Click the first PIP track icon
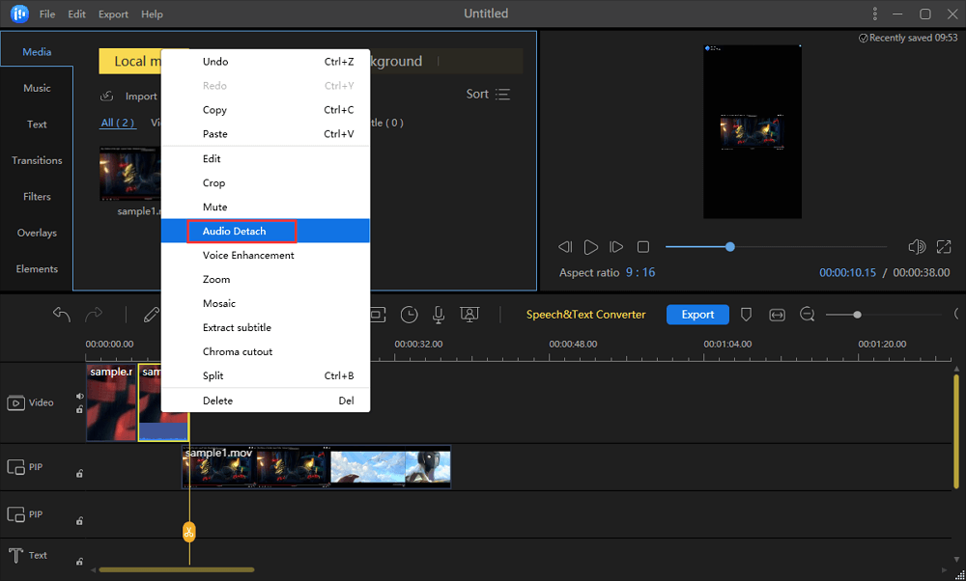 [16, 467]
